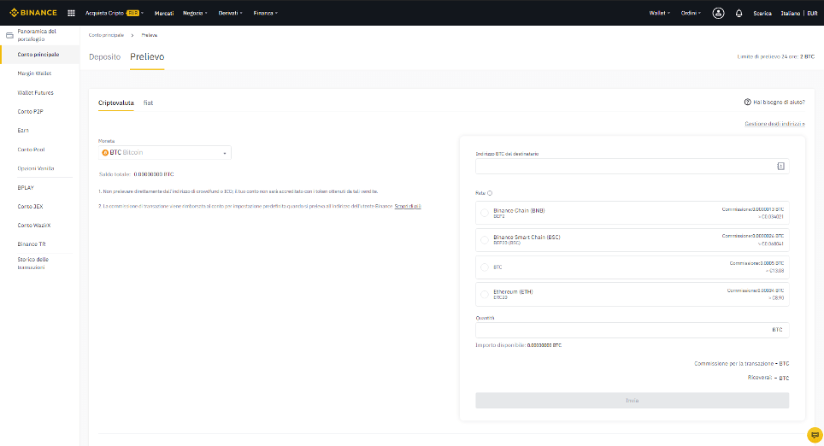Click the orange Bitcoin coin icon
Screen dimensions: 824x446
click(105, 152)
